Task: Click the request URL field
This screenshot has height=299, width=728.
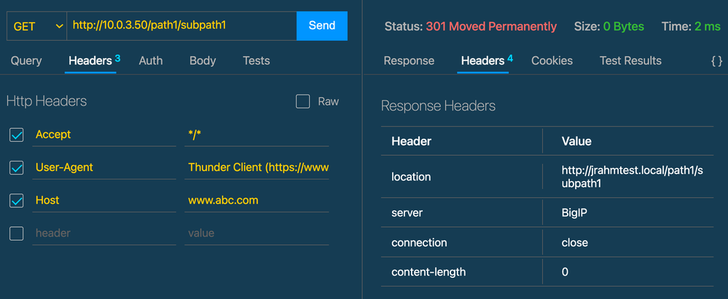Action: [181, 26]
